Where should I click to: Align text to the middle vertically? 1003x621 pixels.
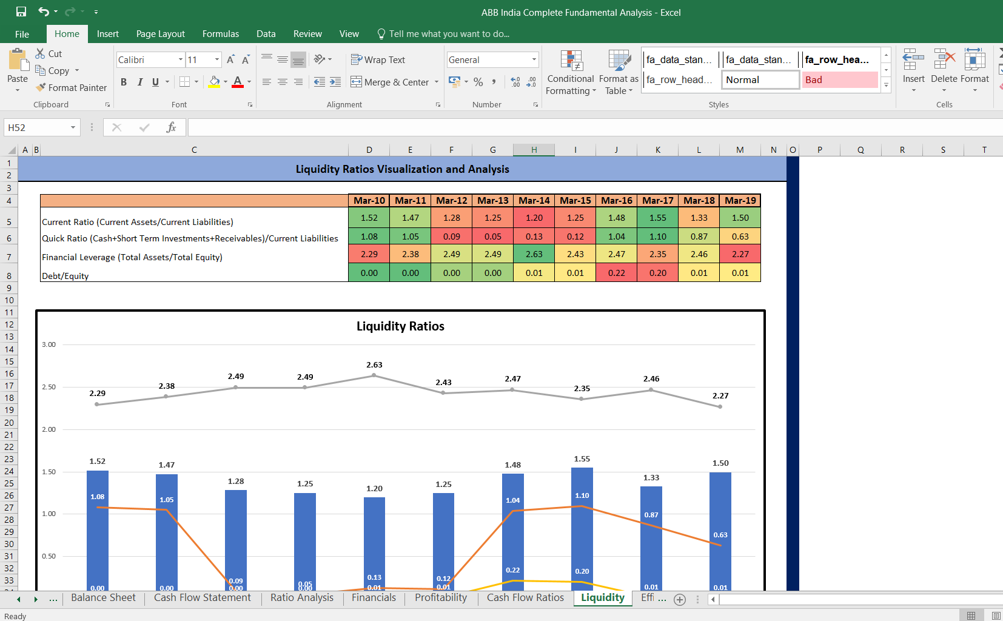click(x=283, y=59)
